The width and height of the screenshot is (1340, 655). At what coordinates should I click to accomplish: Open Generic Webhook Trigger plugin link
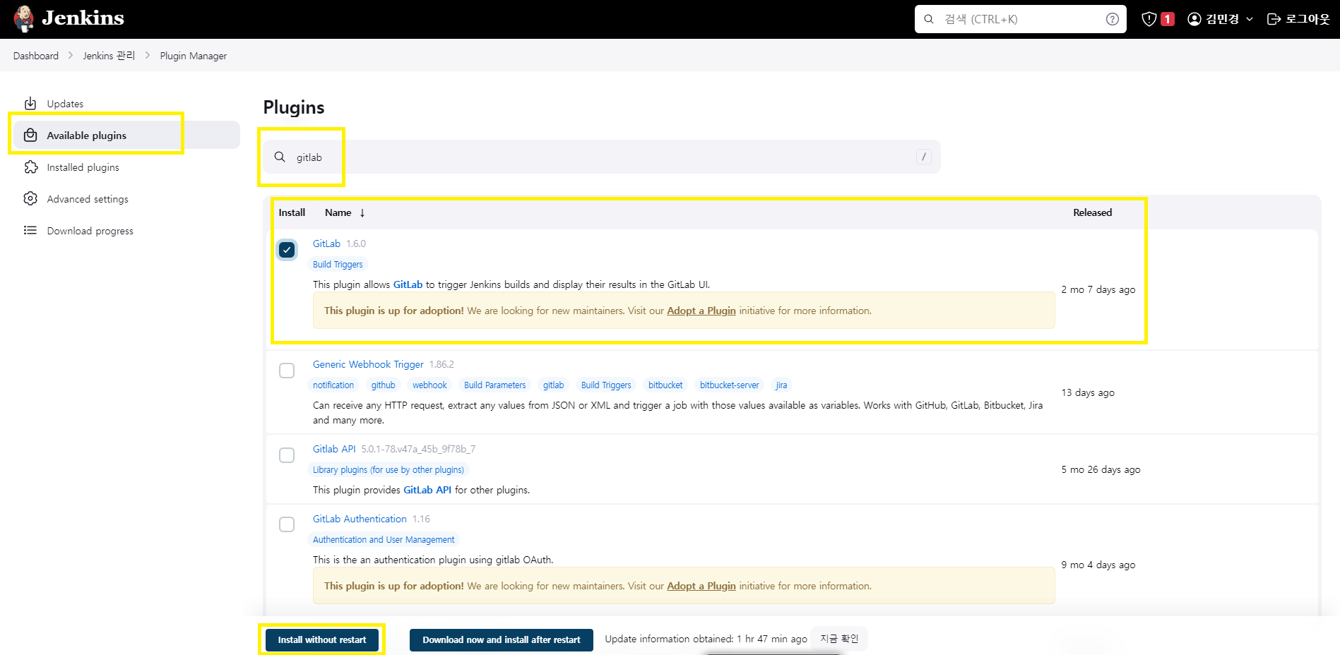click(x=368, y=364)
